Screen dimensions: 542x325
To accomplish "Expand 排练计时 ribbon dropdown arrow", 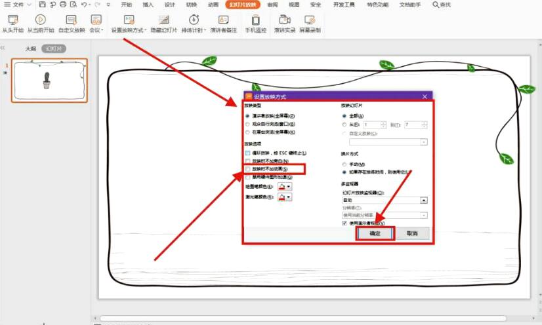I will coord(205,30).
